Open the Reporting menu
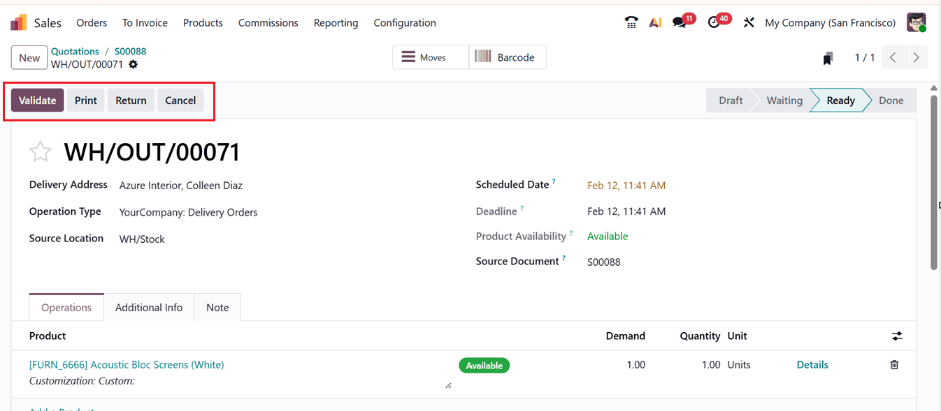 [336, 22]
